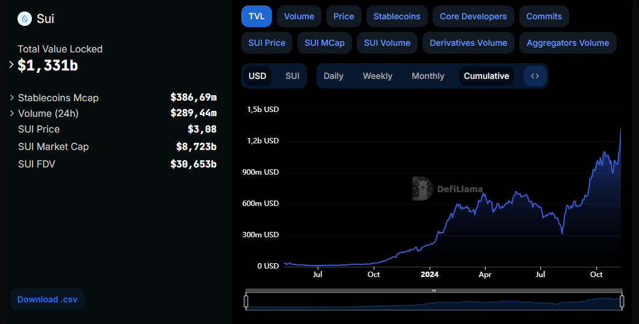Click the left range slider handle
Viewport: 639px width, 324px height.
click(245, 302)
